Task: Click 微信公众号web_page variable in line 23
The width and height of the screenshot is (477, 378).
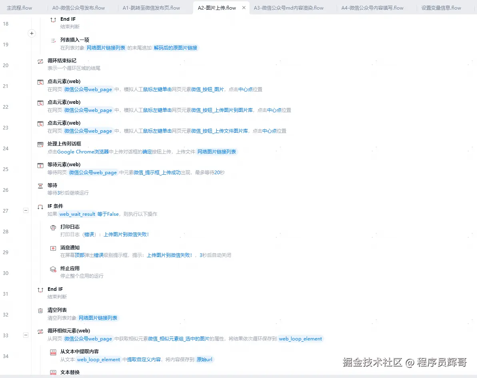Action: [x=88, y=131]
